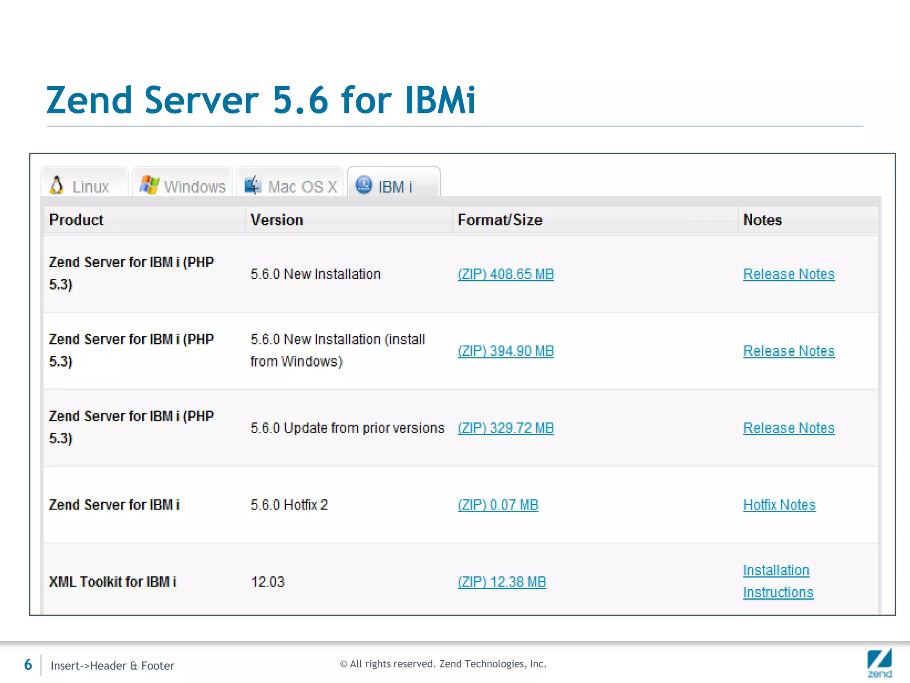This screenshot has width=910, height=683.
Task: Click 'Zend Server for IBM i' hotfix row name
Action: point(114,505)
